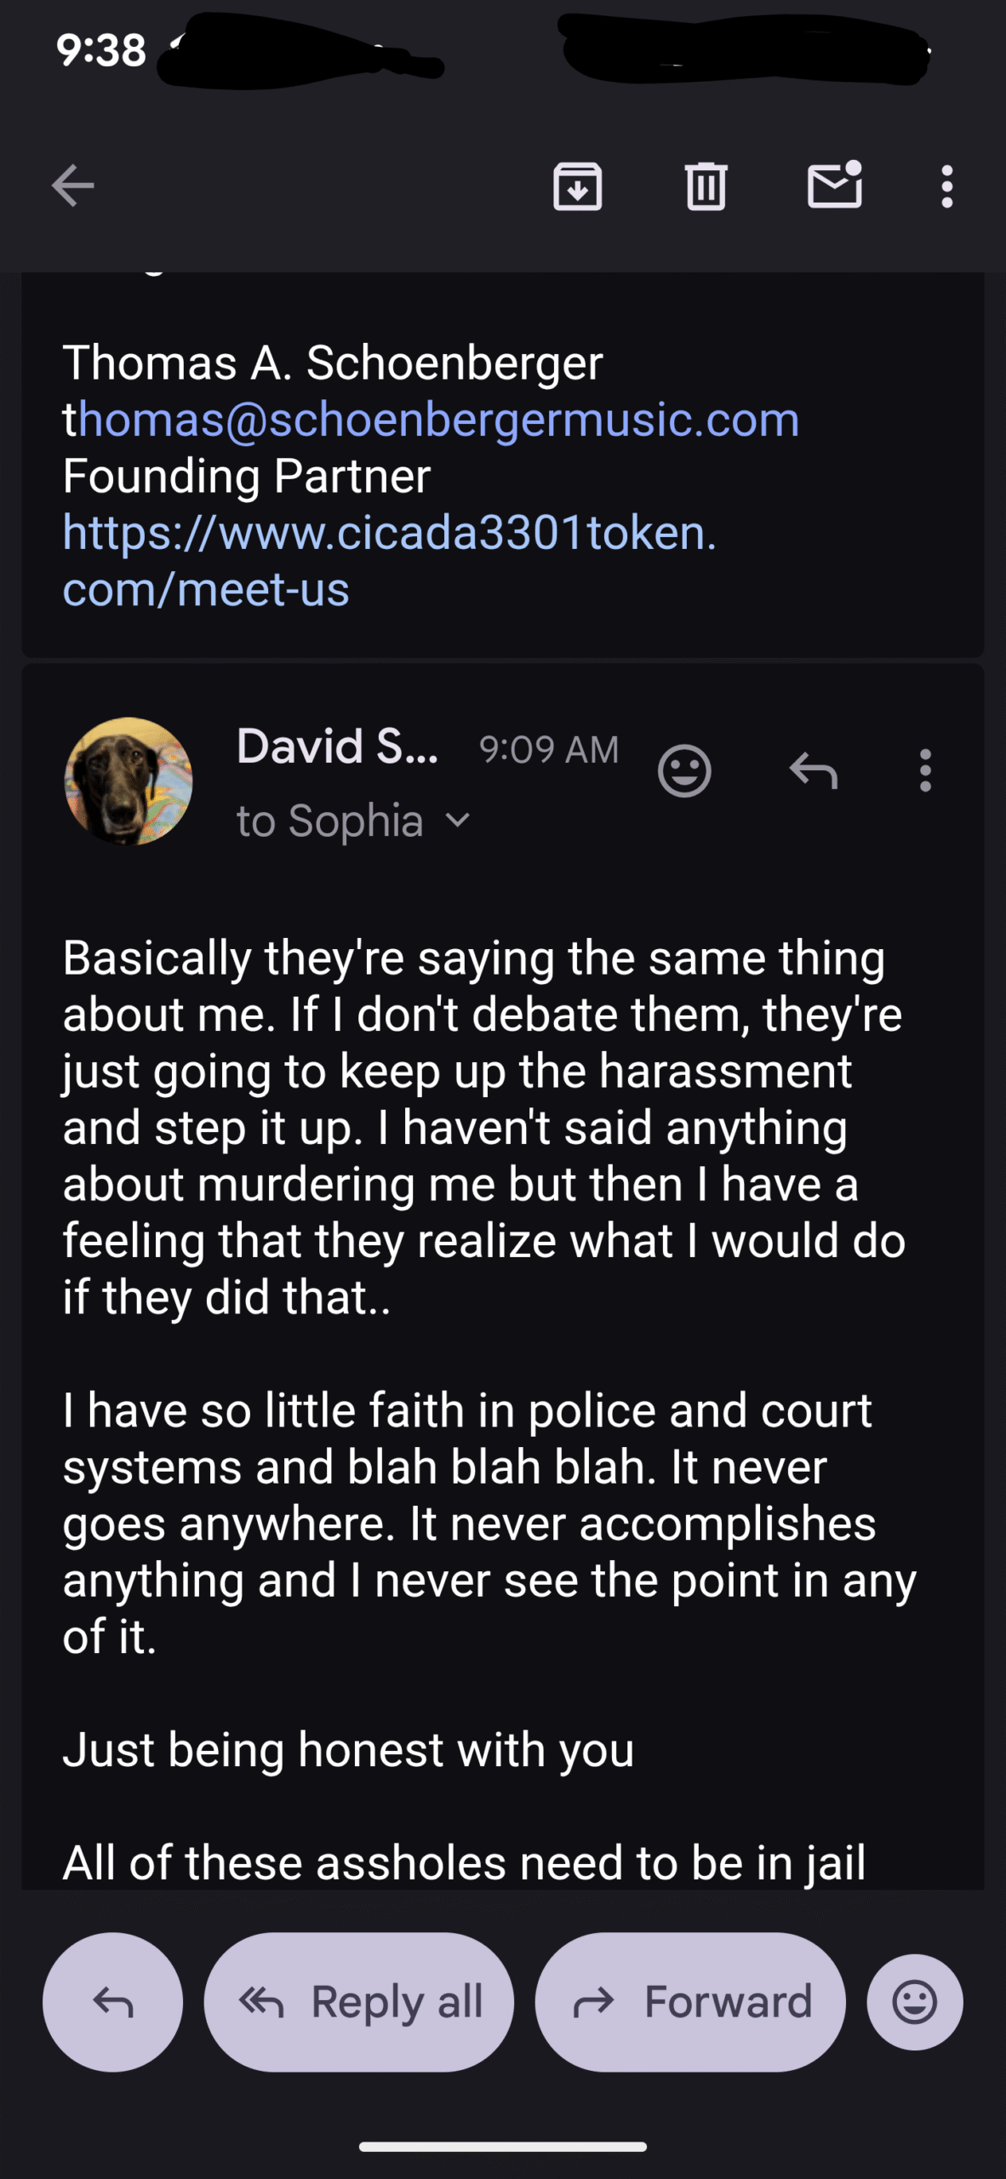Go back with the arrow icon
The image size is (1006, 2179).
pos(73,186)
